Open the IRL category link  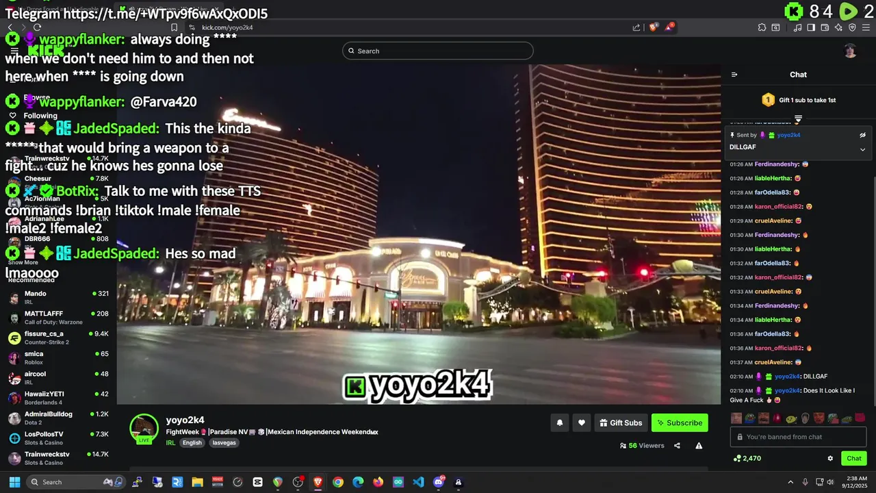[170, 443]
